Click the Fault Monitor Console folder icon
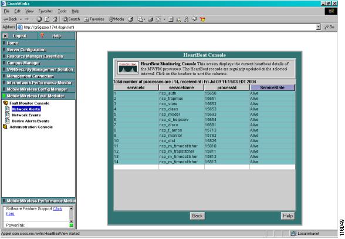 [5, 103]
